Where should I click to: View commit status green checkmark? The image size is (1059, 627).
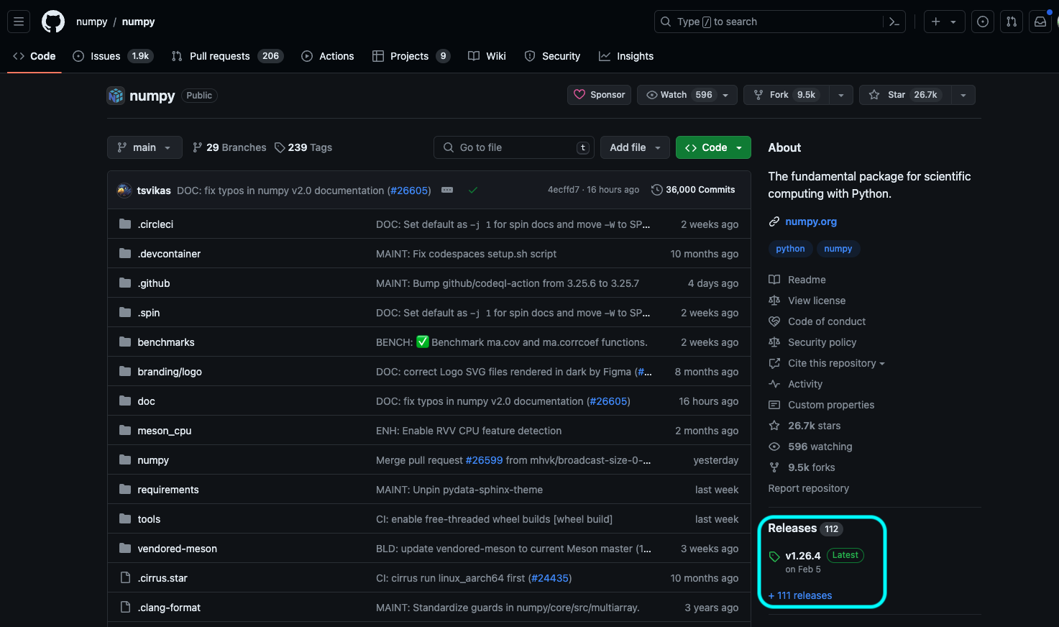(473, 190)
